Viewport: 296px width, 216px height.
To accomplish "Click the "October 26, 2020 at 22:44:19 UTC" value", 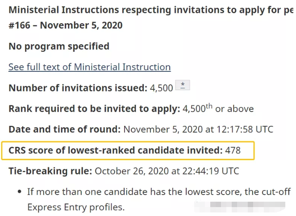I will pos(167,171).
